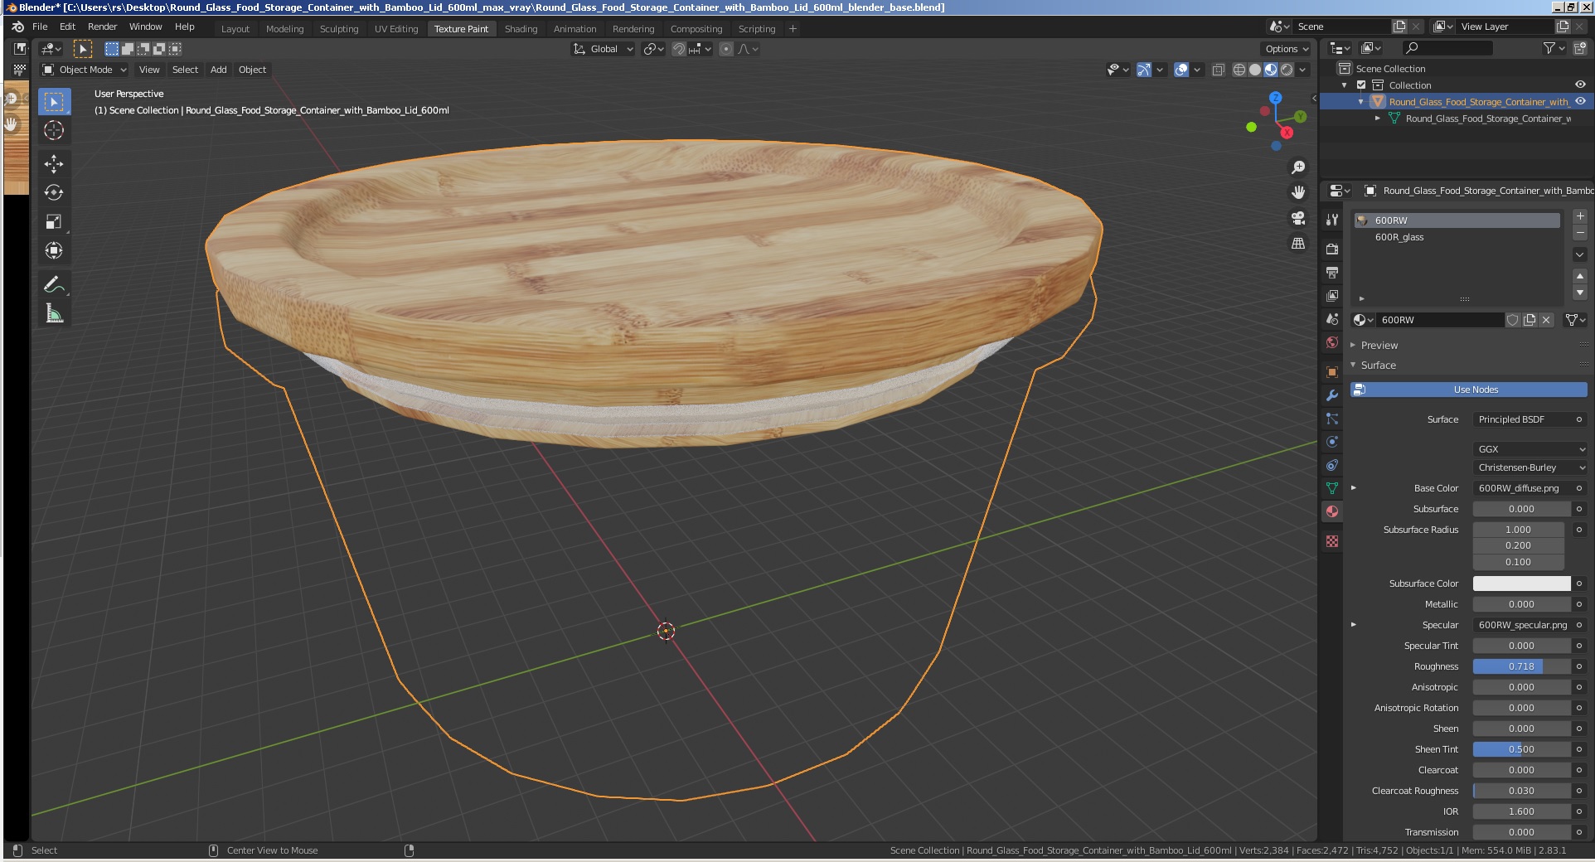Switch to the Sculpting workspace tab
The image size is (1595, 862).
pyautogui.click(x=339, y=28)
